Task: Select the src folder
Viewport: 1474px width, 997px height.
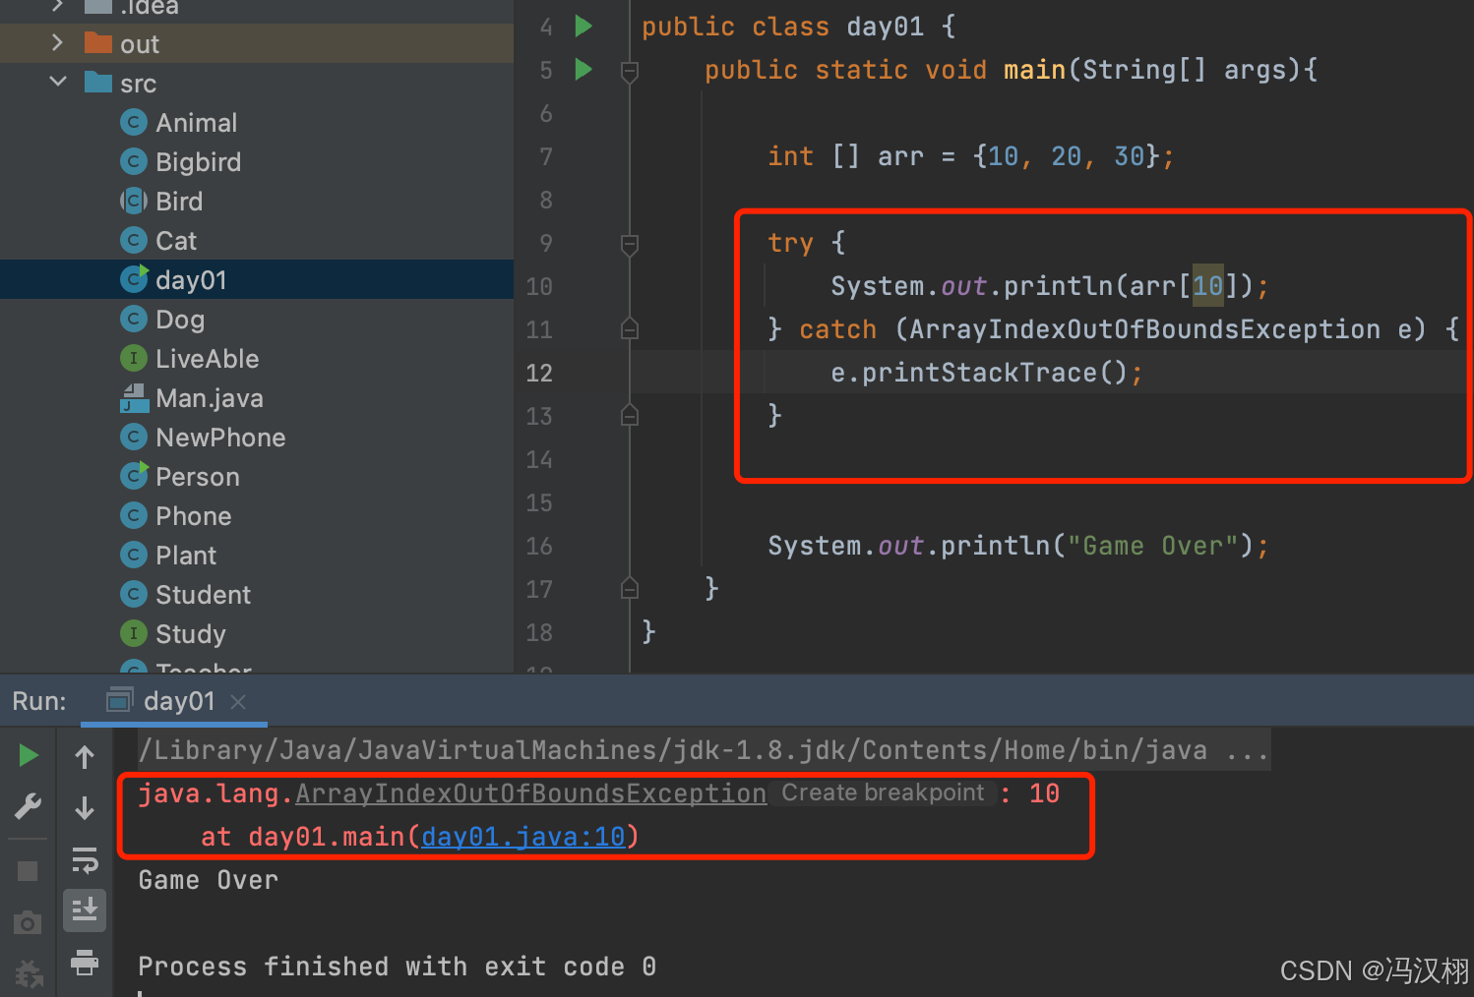Action: pos(138,84)
